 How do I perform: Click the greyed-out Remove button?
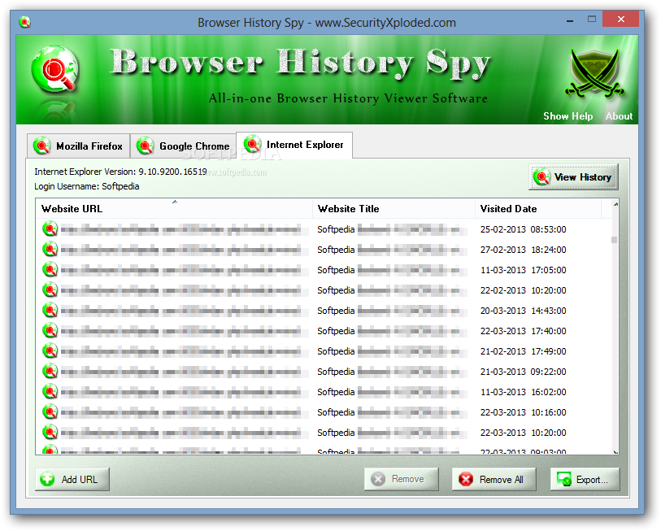[402, 479]
